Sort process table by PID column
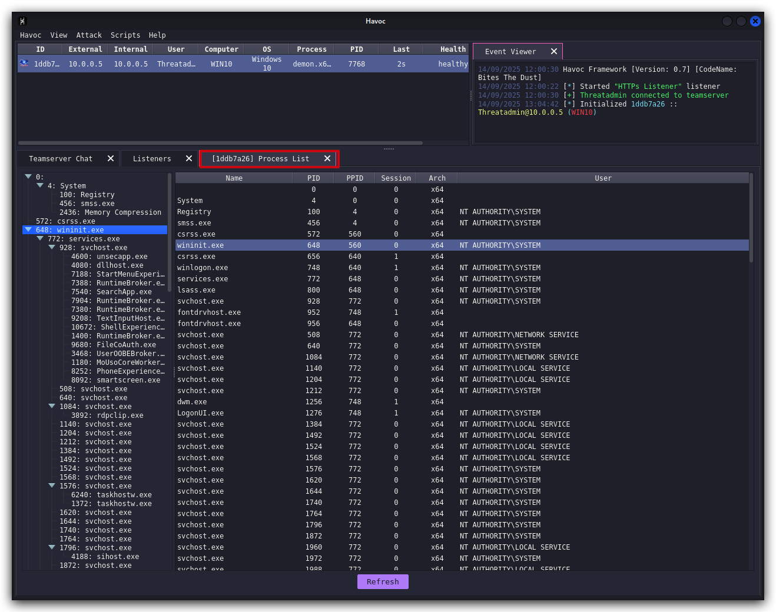Screen dimensions: 776x612 (313, 178)
